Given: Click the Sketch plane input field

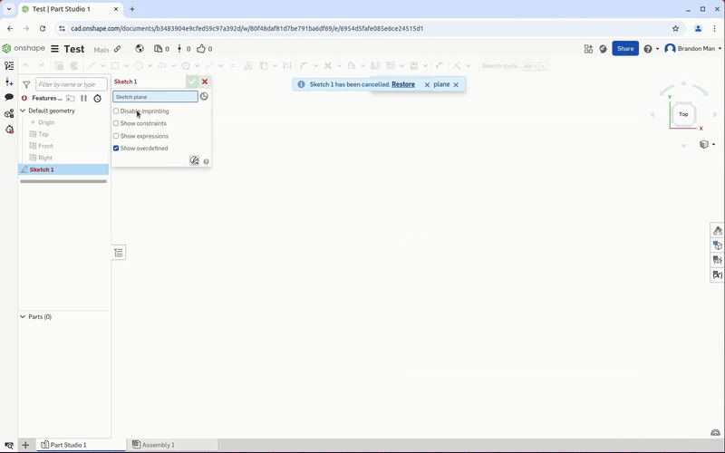Looking at the screenshot, I should click(155, 97).
